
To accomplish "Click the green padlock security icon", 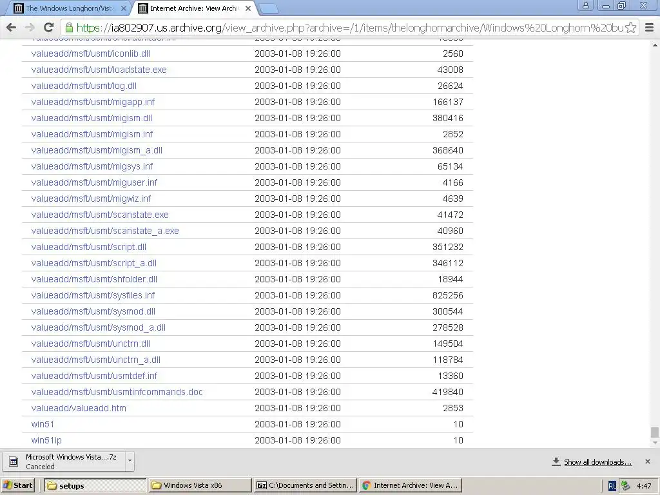I will pos(69,28).
